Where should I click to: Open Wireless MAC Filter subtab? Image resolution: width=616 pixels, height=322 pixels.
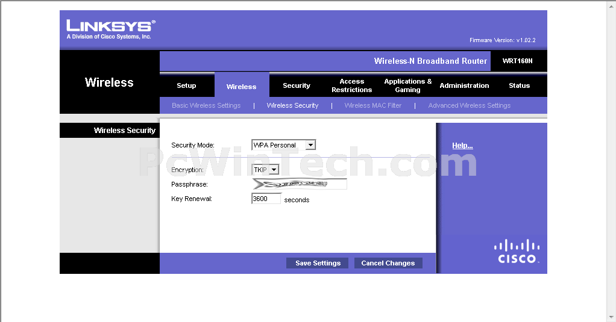coord(373,105)
